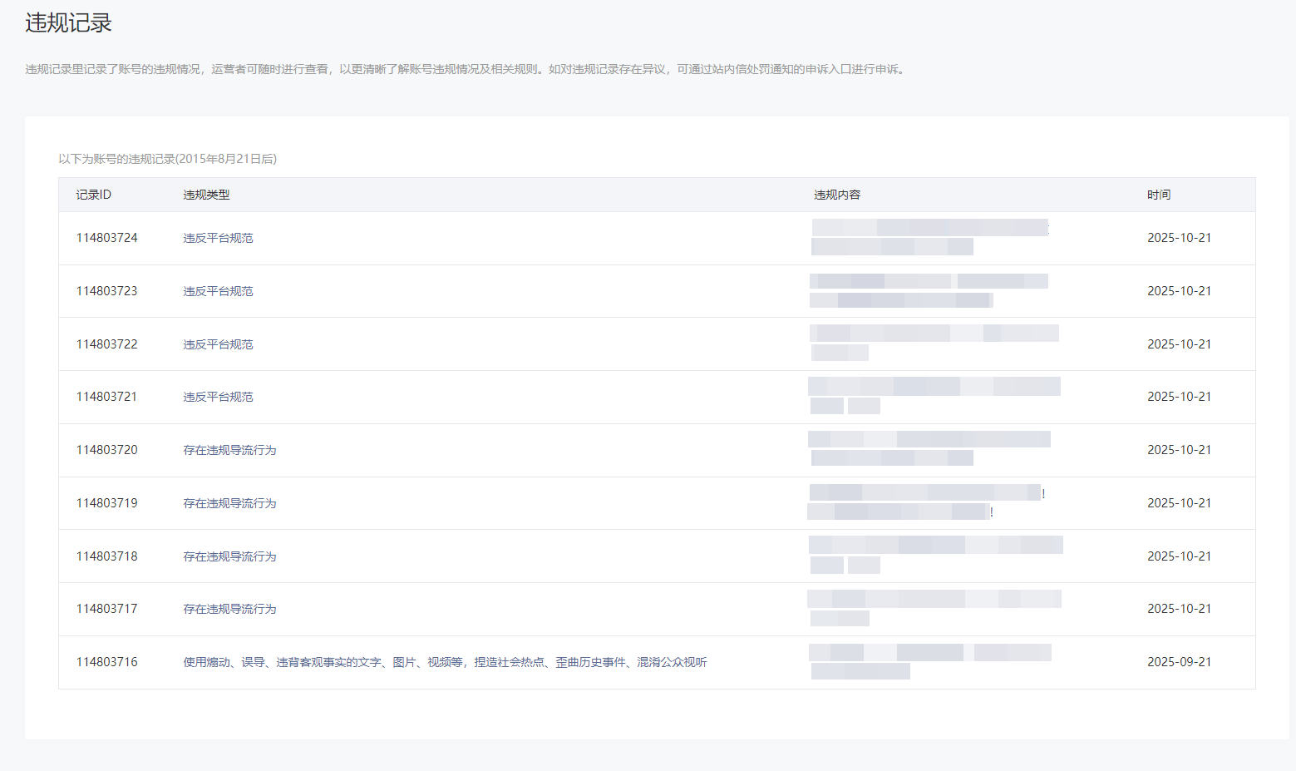The height and width of the screenshot is (771, 1296).
Task: Click the 记录ID column header
Action: click(x=93, y=195)
